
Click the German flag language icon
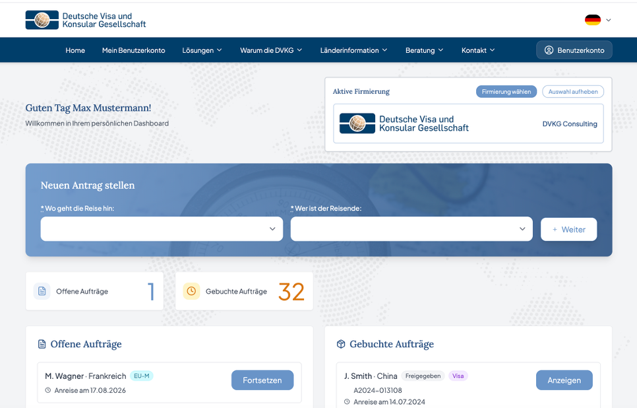(593, 20)
